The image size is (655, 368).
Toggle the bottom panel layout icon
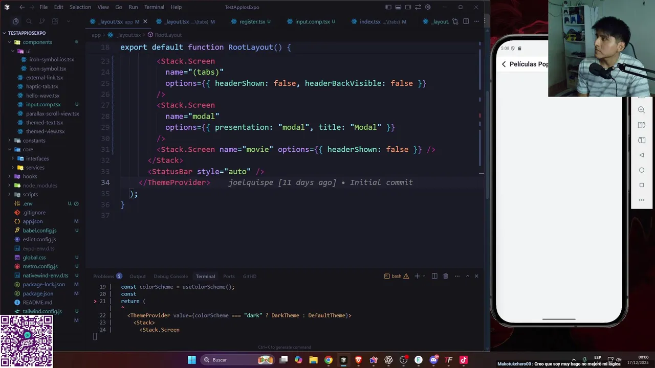(398, 7)
